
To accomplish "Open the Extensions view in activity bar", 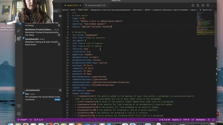I will click(x=19, y=39).
